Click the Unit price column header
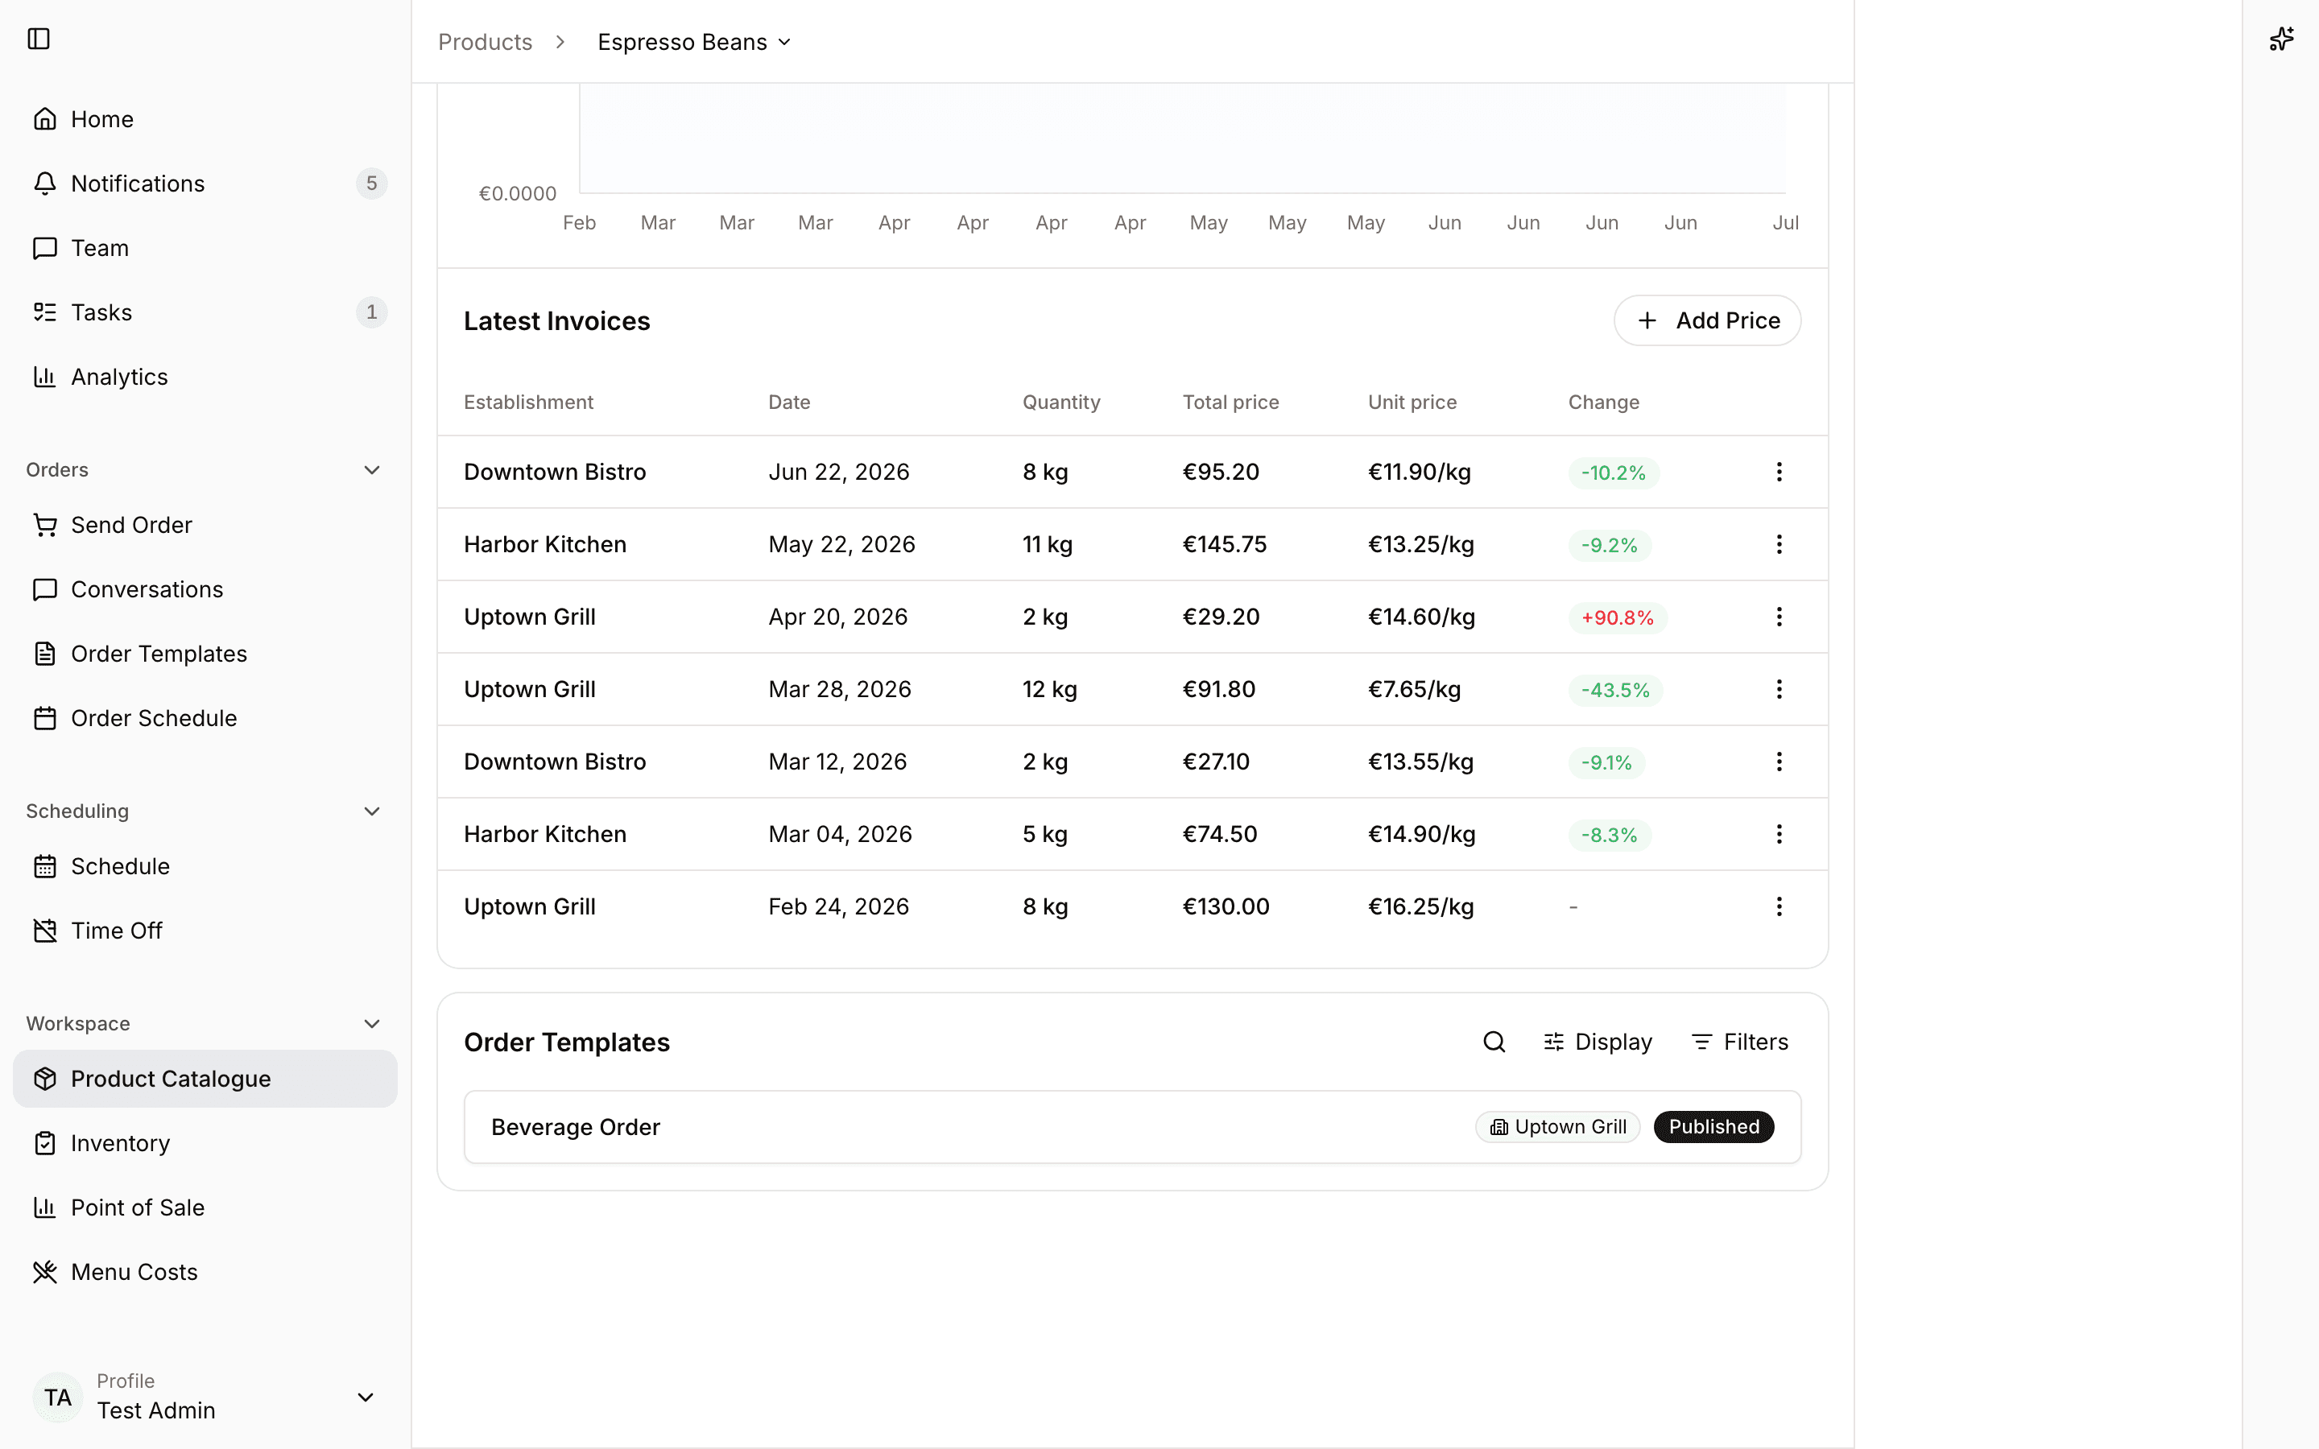The height and width of the screenshot is (1449, 2319). click(x=1412, y=402)
